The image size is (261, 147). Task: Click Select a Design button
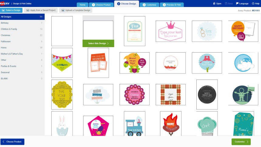(11, 10)
